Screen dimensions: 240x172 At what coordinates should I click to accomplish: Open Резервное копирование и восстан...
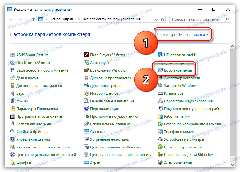[x=194, y=124]
